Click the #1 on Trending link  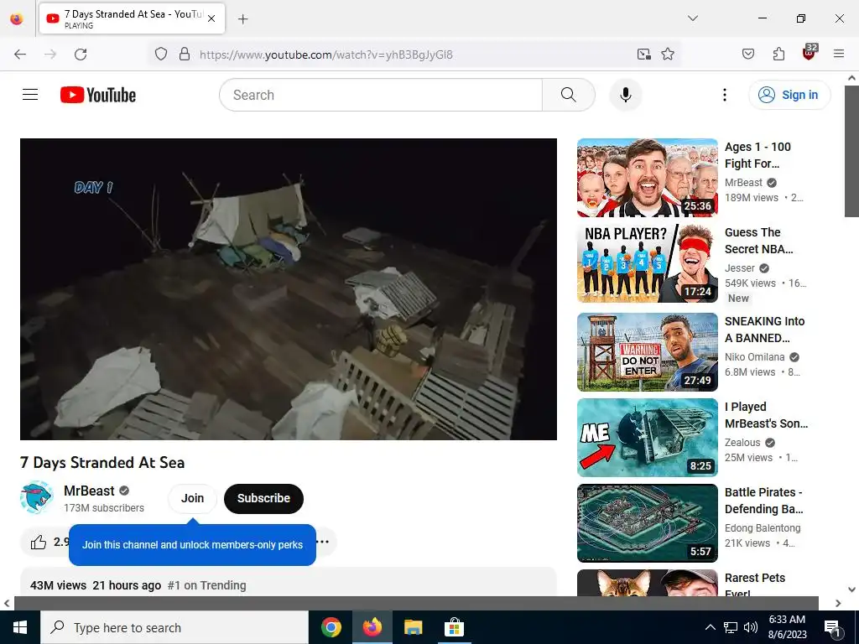[206, 585]
